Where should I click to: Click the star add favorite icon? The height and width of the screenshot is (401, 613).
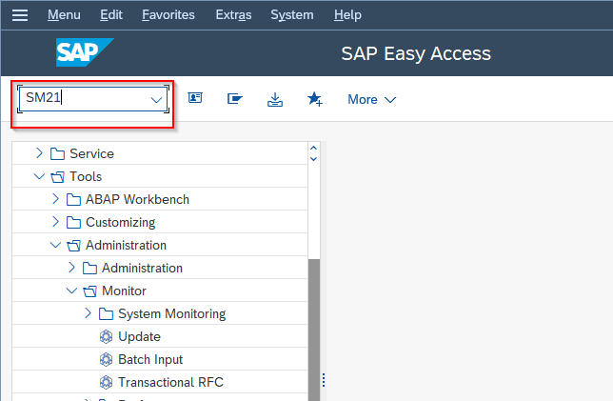click(x=315, y=99)
